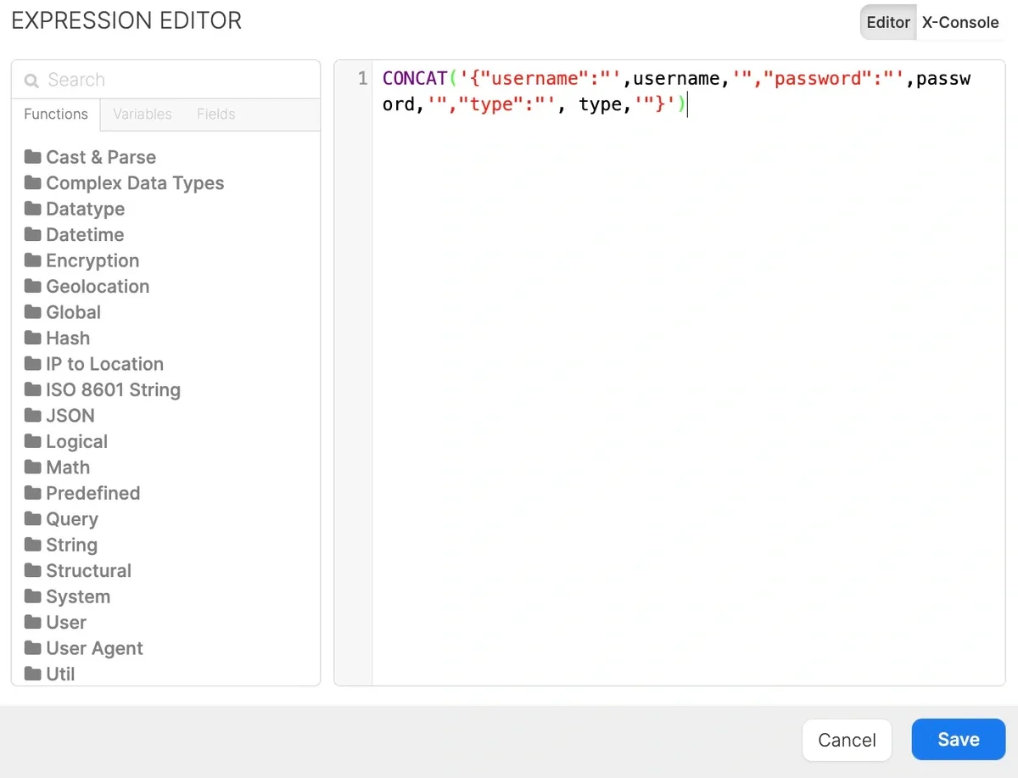This screenshot has width=1018, height=778.
Task: Click the folder icon beside User Agent
Action: pos(32,648)
